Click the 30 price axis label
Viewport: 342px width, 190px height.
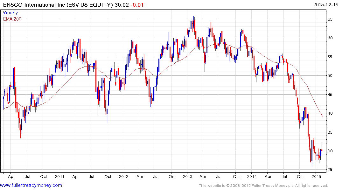[x=330, y=151]
